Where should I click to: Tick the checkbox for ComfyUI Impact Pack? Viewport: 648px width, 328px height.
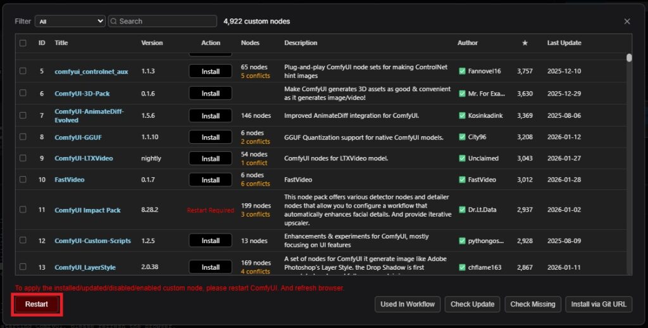coord(23,210)
